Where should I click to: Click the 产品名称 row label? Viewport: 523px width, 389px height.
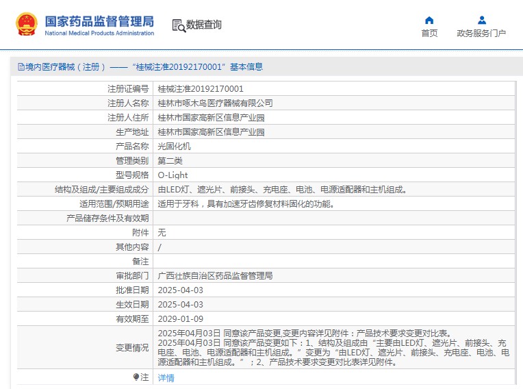(x=132, y=146)
